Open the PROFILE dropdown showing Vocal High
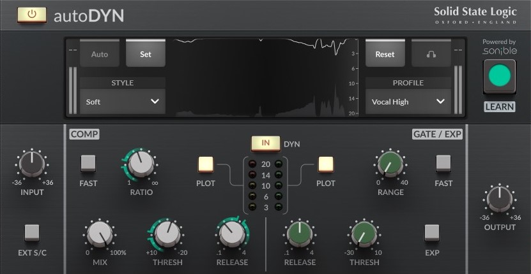 click(408, 101)
